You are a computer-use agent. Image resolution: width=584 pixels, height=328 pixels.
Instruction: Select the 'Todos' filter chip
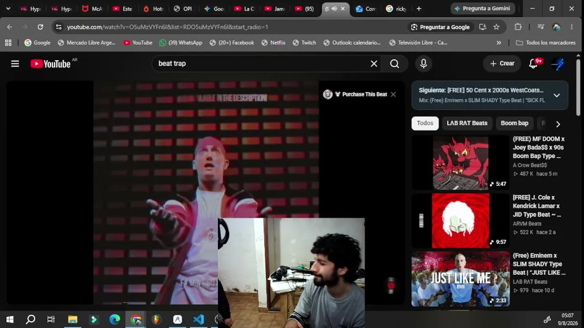point(425,123)
